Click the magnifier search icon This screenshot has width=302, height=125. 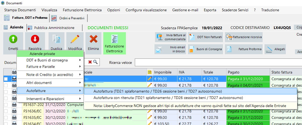click(x=95, y=62)
